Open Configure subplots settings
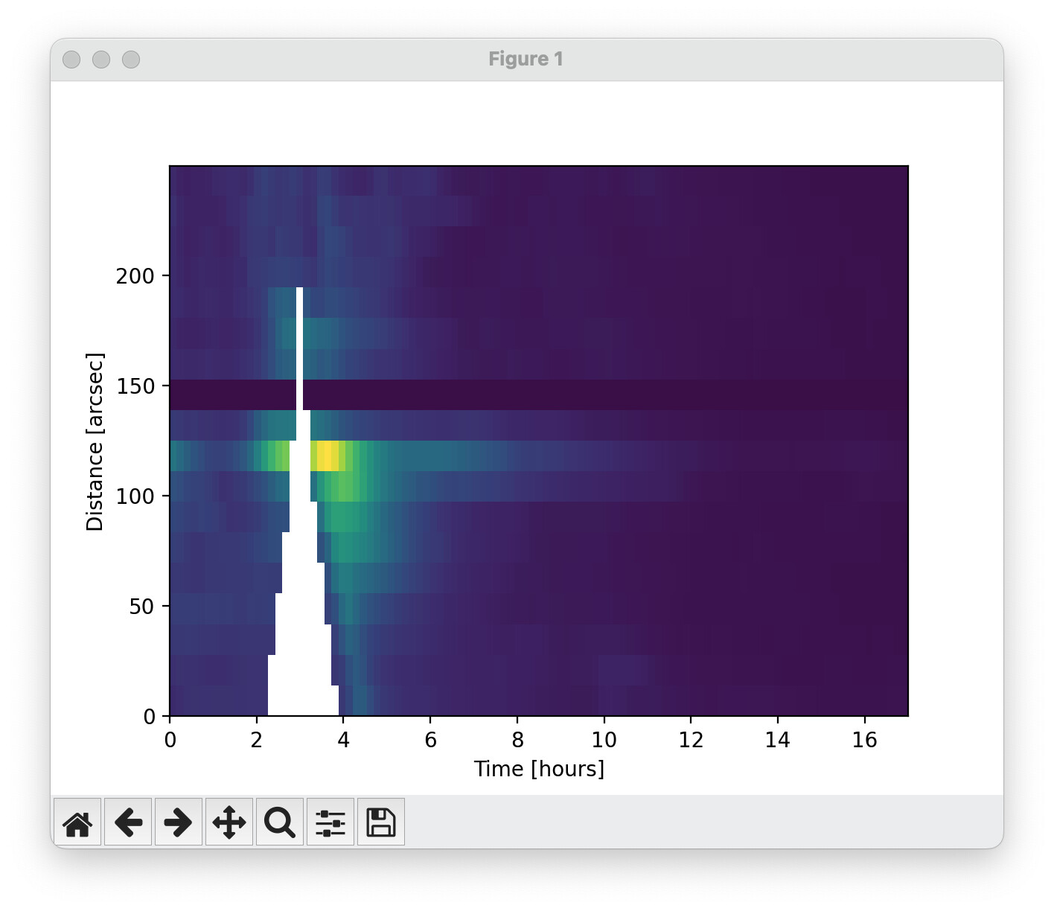Screen dimensions: 1054x911 [x=330, y=822]
